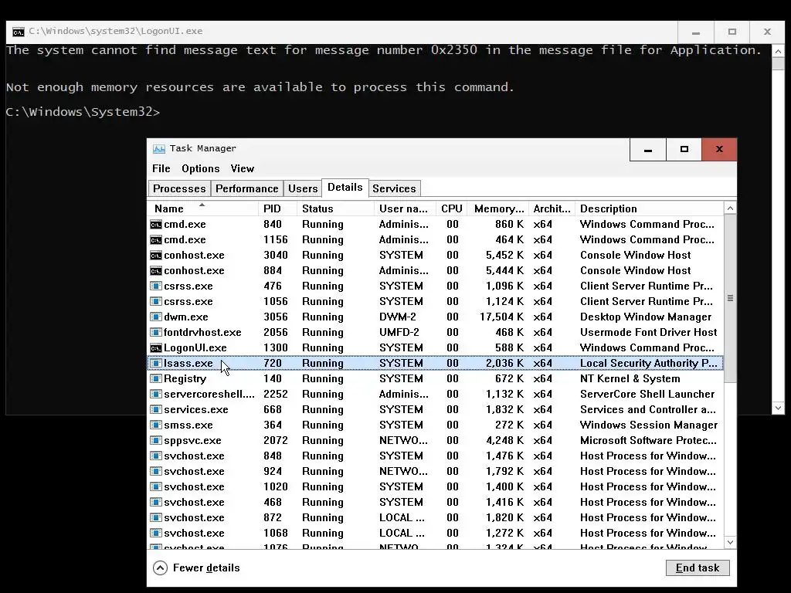The width and height of the screenshot is (791, 593).
Task: Close the Task Manager window
Action: 719,150
